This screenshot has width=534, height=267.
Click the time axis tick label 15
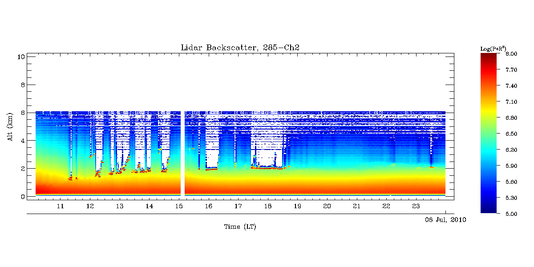click(x=179, y=206)
